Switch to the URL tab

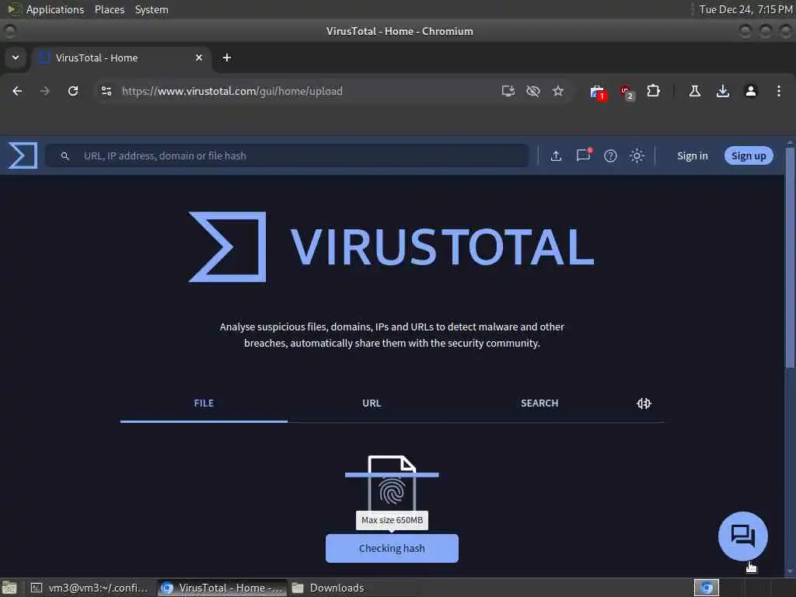pyautogui.click(x=372, y=403)
